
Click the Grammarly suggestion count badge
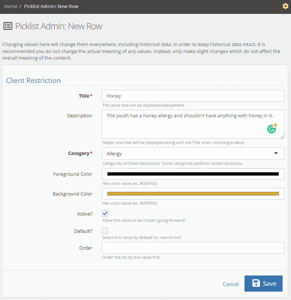[x=275, y=125]
